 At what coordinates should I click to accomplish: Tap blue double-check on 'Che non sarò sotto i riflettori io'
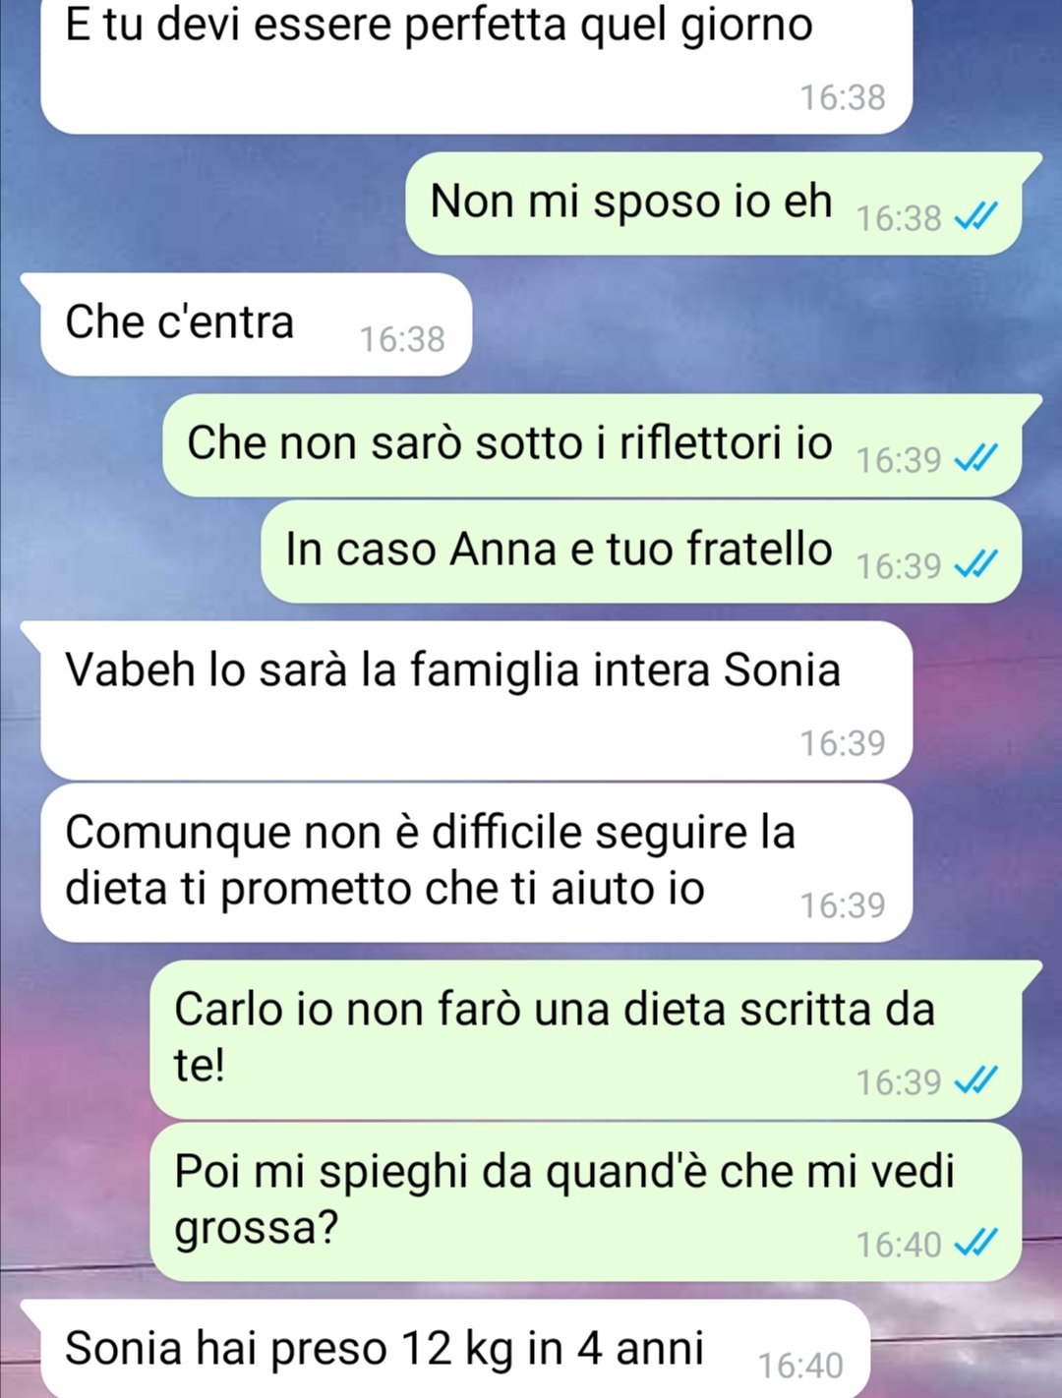[976, 457]
